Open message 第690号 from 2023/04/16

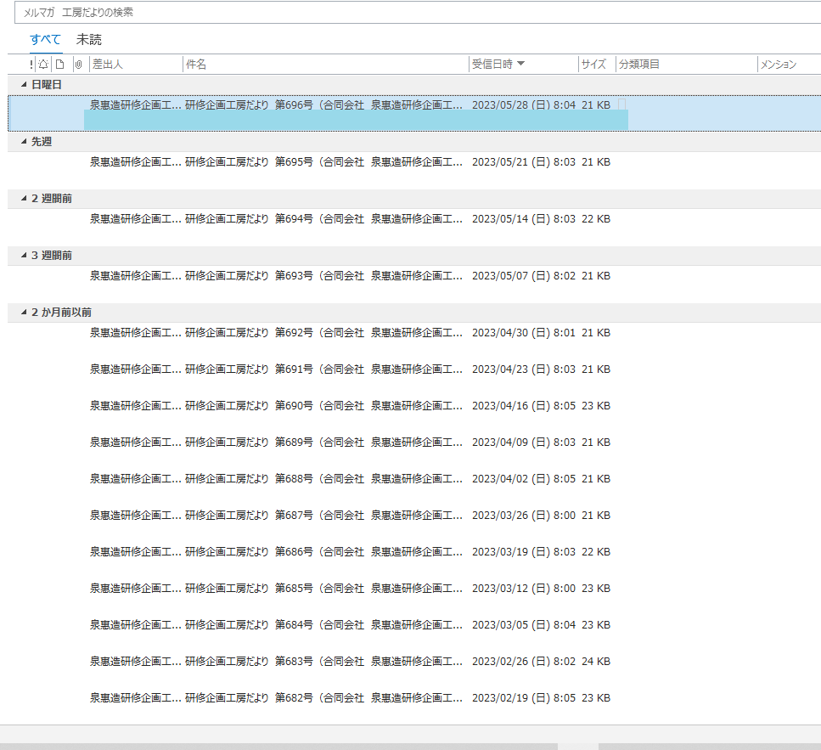[414, 414]
